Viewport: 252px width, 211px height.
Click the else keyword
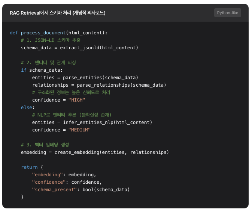point(27,108)
